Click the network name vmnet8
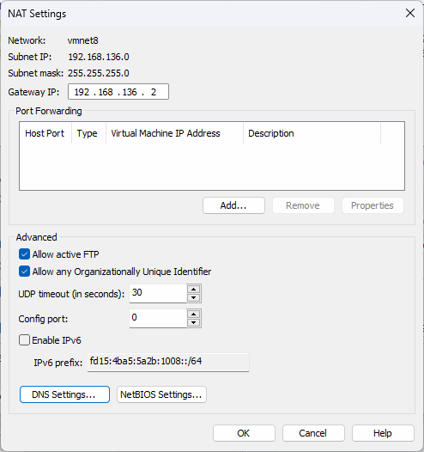Image resolution: width=424 pixels, height=452 pixels. pyautogui.click(x=83, y=40)
